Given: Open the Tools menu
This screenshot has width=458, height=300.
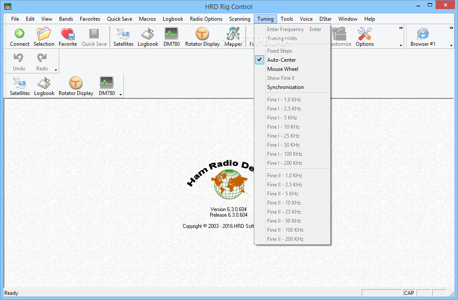Looking at the screenshot, I should click(x=287, y=19).
